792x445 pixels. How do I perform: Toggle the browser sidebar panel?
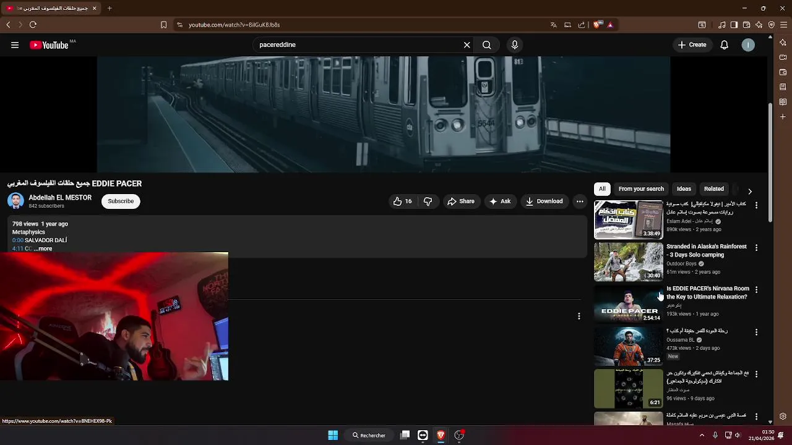[x=734, y=25]
